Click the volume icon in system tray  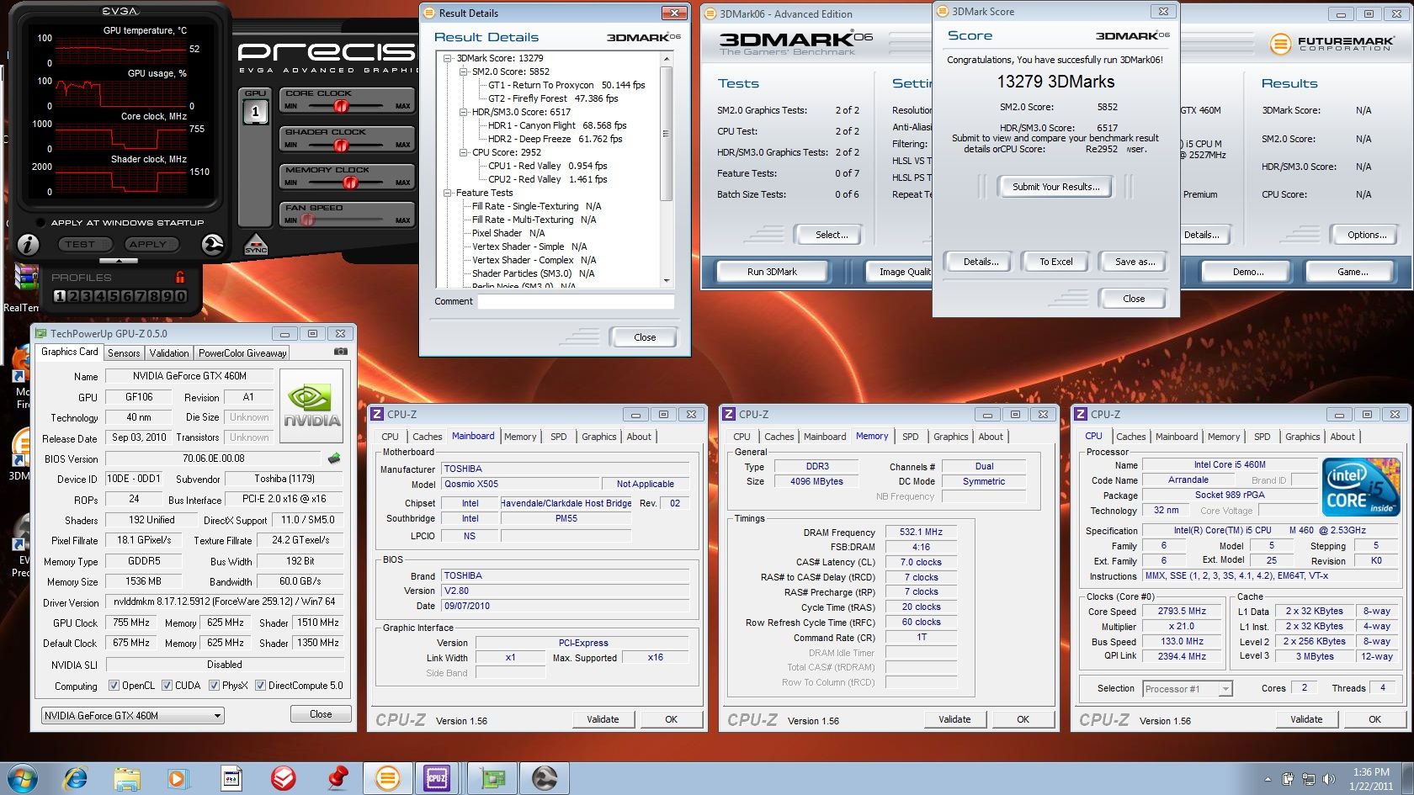coord(1329,779)
